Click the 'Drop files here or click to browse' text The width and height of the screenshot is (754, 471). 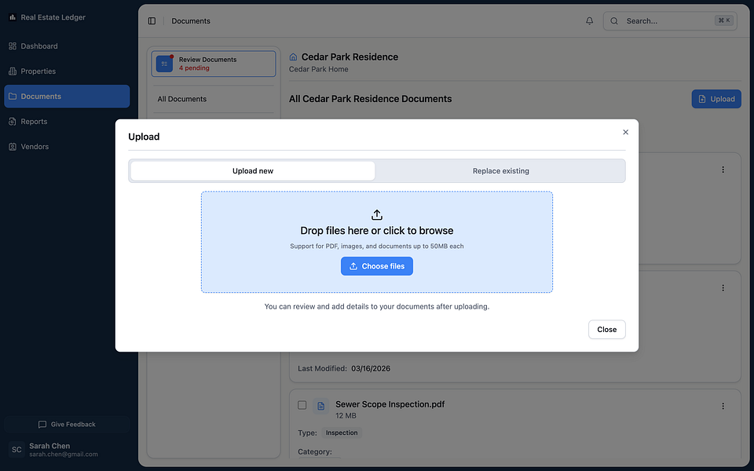[376, 231]
